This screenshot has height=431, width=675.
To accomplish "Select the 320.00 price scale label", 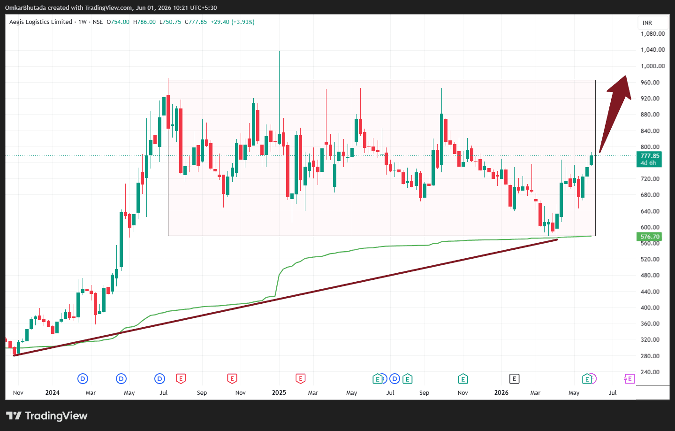I will click(650, 339).
